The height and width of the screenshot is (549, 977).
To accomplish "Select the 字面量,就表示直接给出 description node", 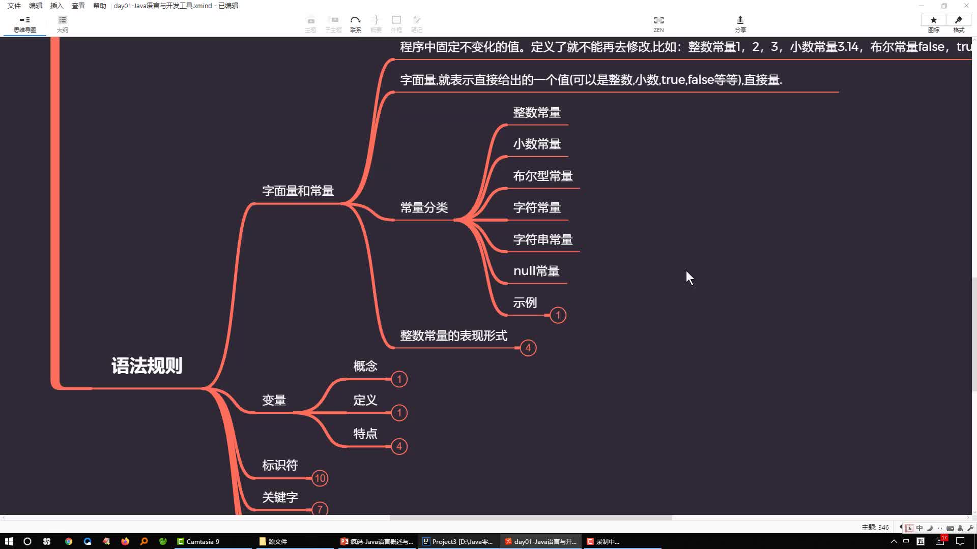I will (591, 80).
